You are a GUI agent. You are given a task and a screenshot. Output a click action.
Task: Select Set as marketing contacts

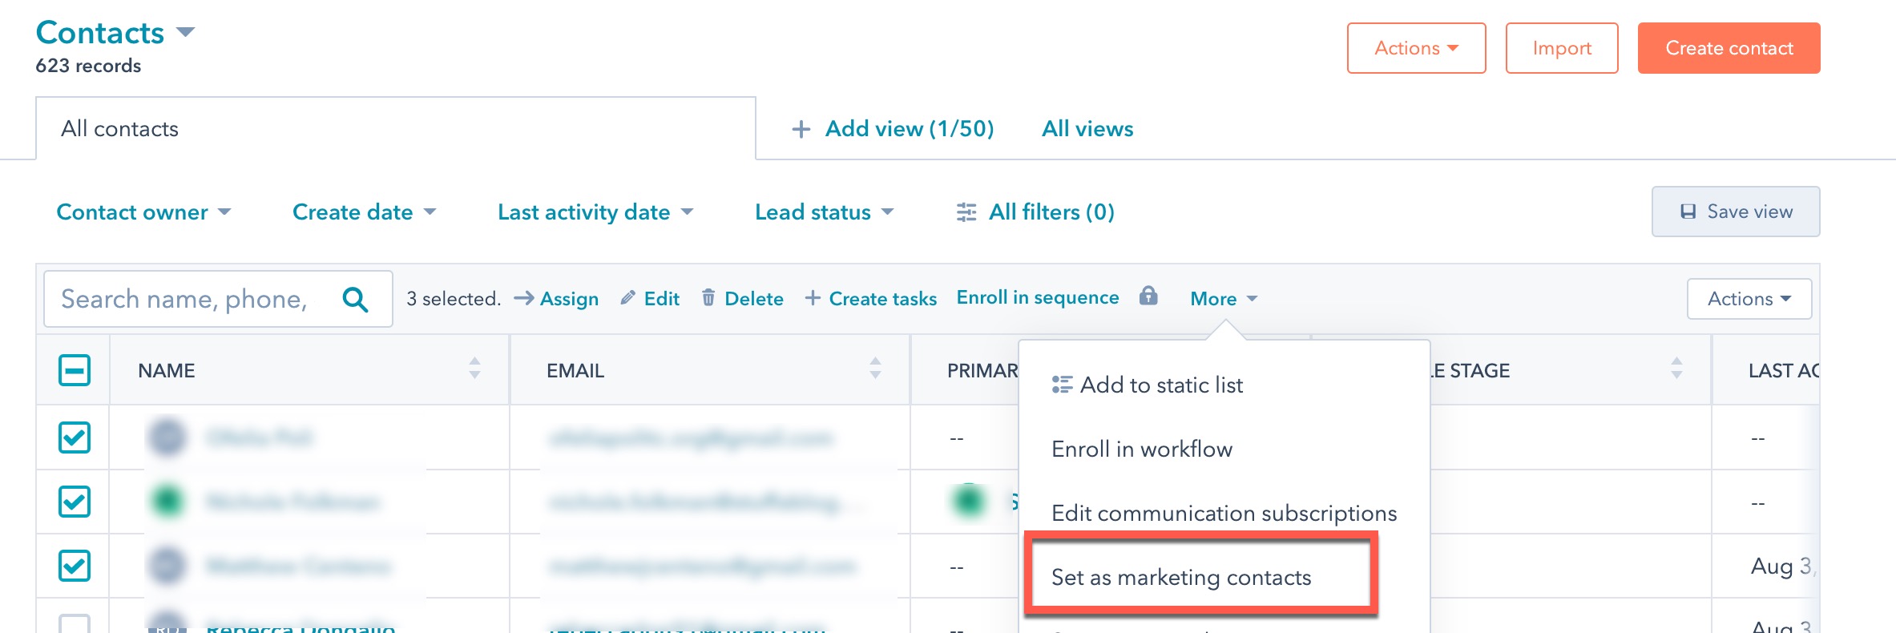point(1180,578)
